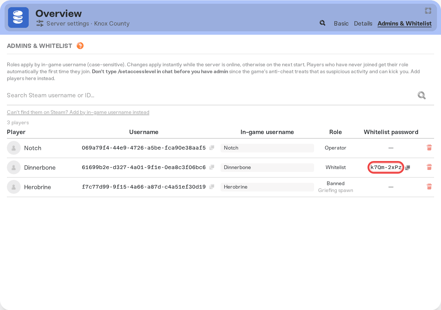Switch to the Details tab
Image resolution: width=441 pixels, height=310 pixels.
click(363, 24)
